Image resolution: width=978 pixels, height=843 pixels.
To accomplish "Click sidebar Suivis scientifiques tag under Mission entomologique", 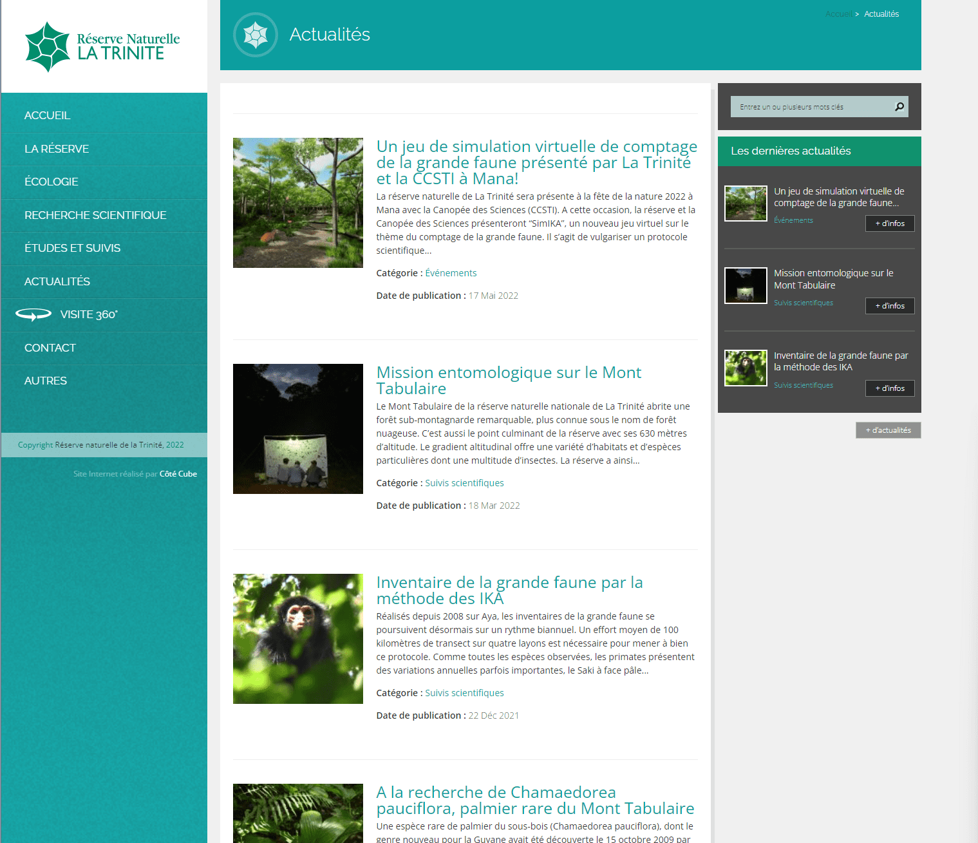I will point(804,303).
